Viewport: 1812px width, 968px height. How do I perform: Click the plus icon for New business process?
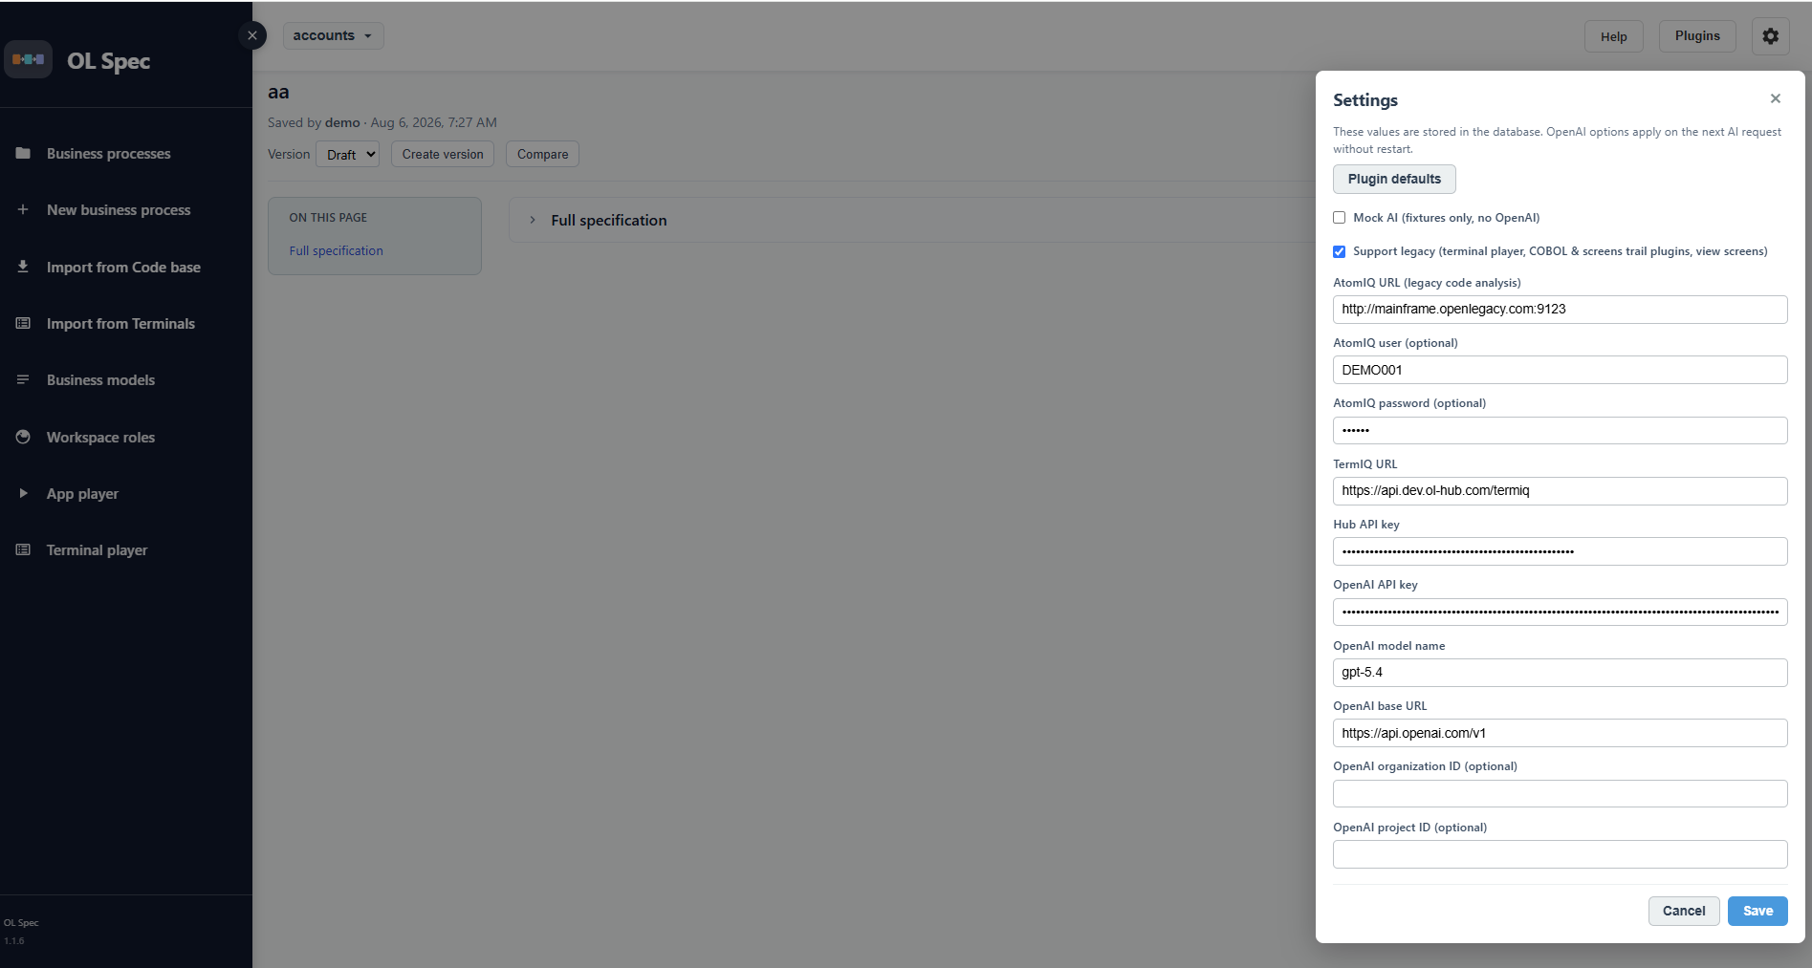(23, 209)
